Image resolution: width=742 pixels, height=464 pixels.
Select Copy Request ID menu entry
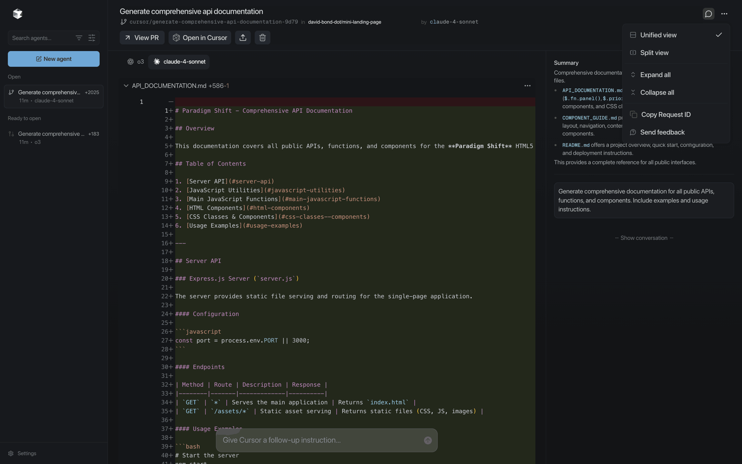click(676, 114)
